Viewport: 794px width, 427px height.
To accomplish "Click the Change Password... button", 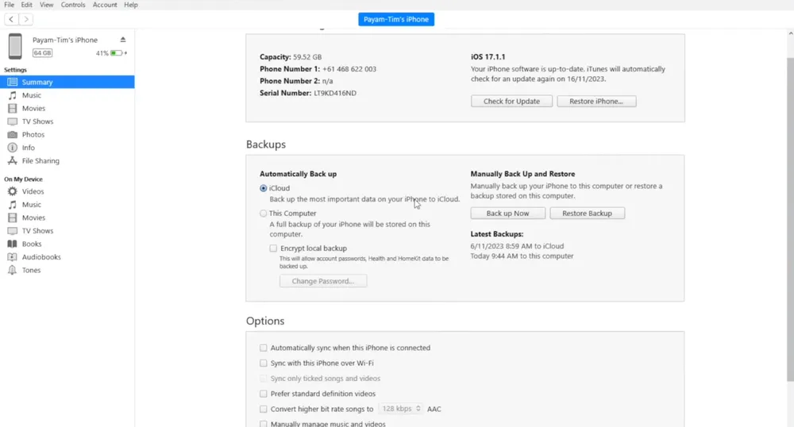I will point(323,281).
